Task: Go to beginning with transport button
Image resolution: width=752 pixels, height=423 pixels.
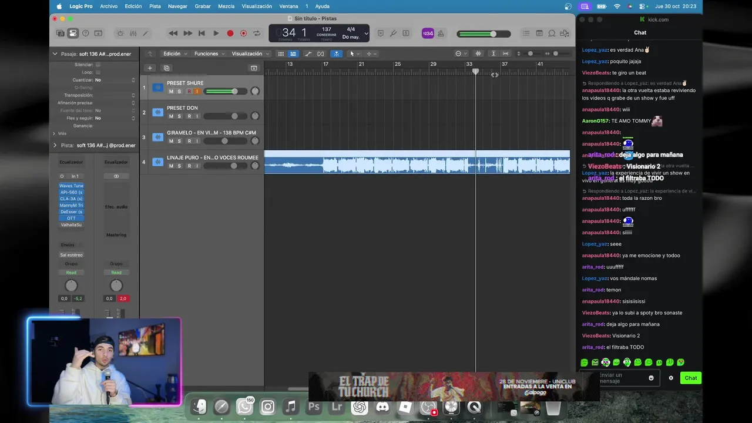Action: (x=202, y=33)
